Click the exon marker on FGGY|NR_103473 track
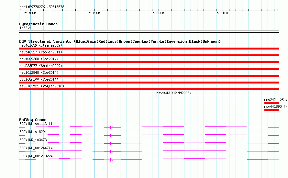The width and height of the screenshot is (288, 178). click(x=110, y=144)
